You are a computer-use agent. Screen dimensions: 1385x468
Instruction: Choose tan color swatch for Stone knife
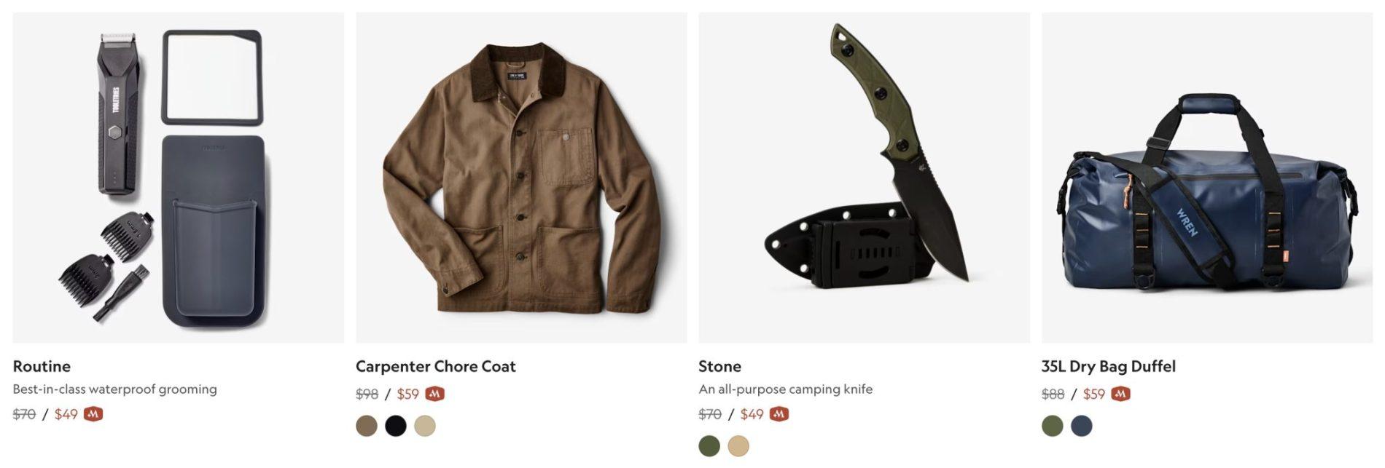(x=738, y=445)
